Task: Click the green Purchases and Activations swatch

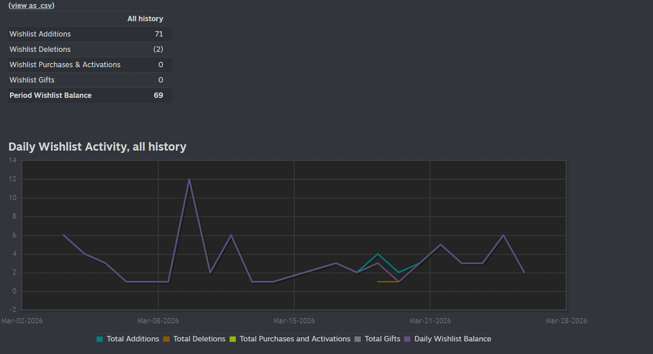Action: 233,339
